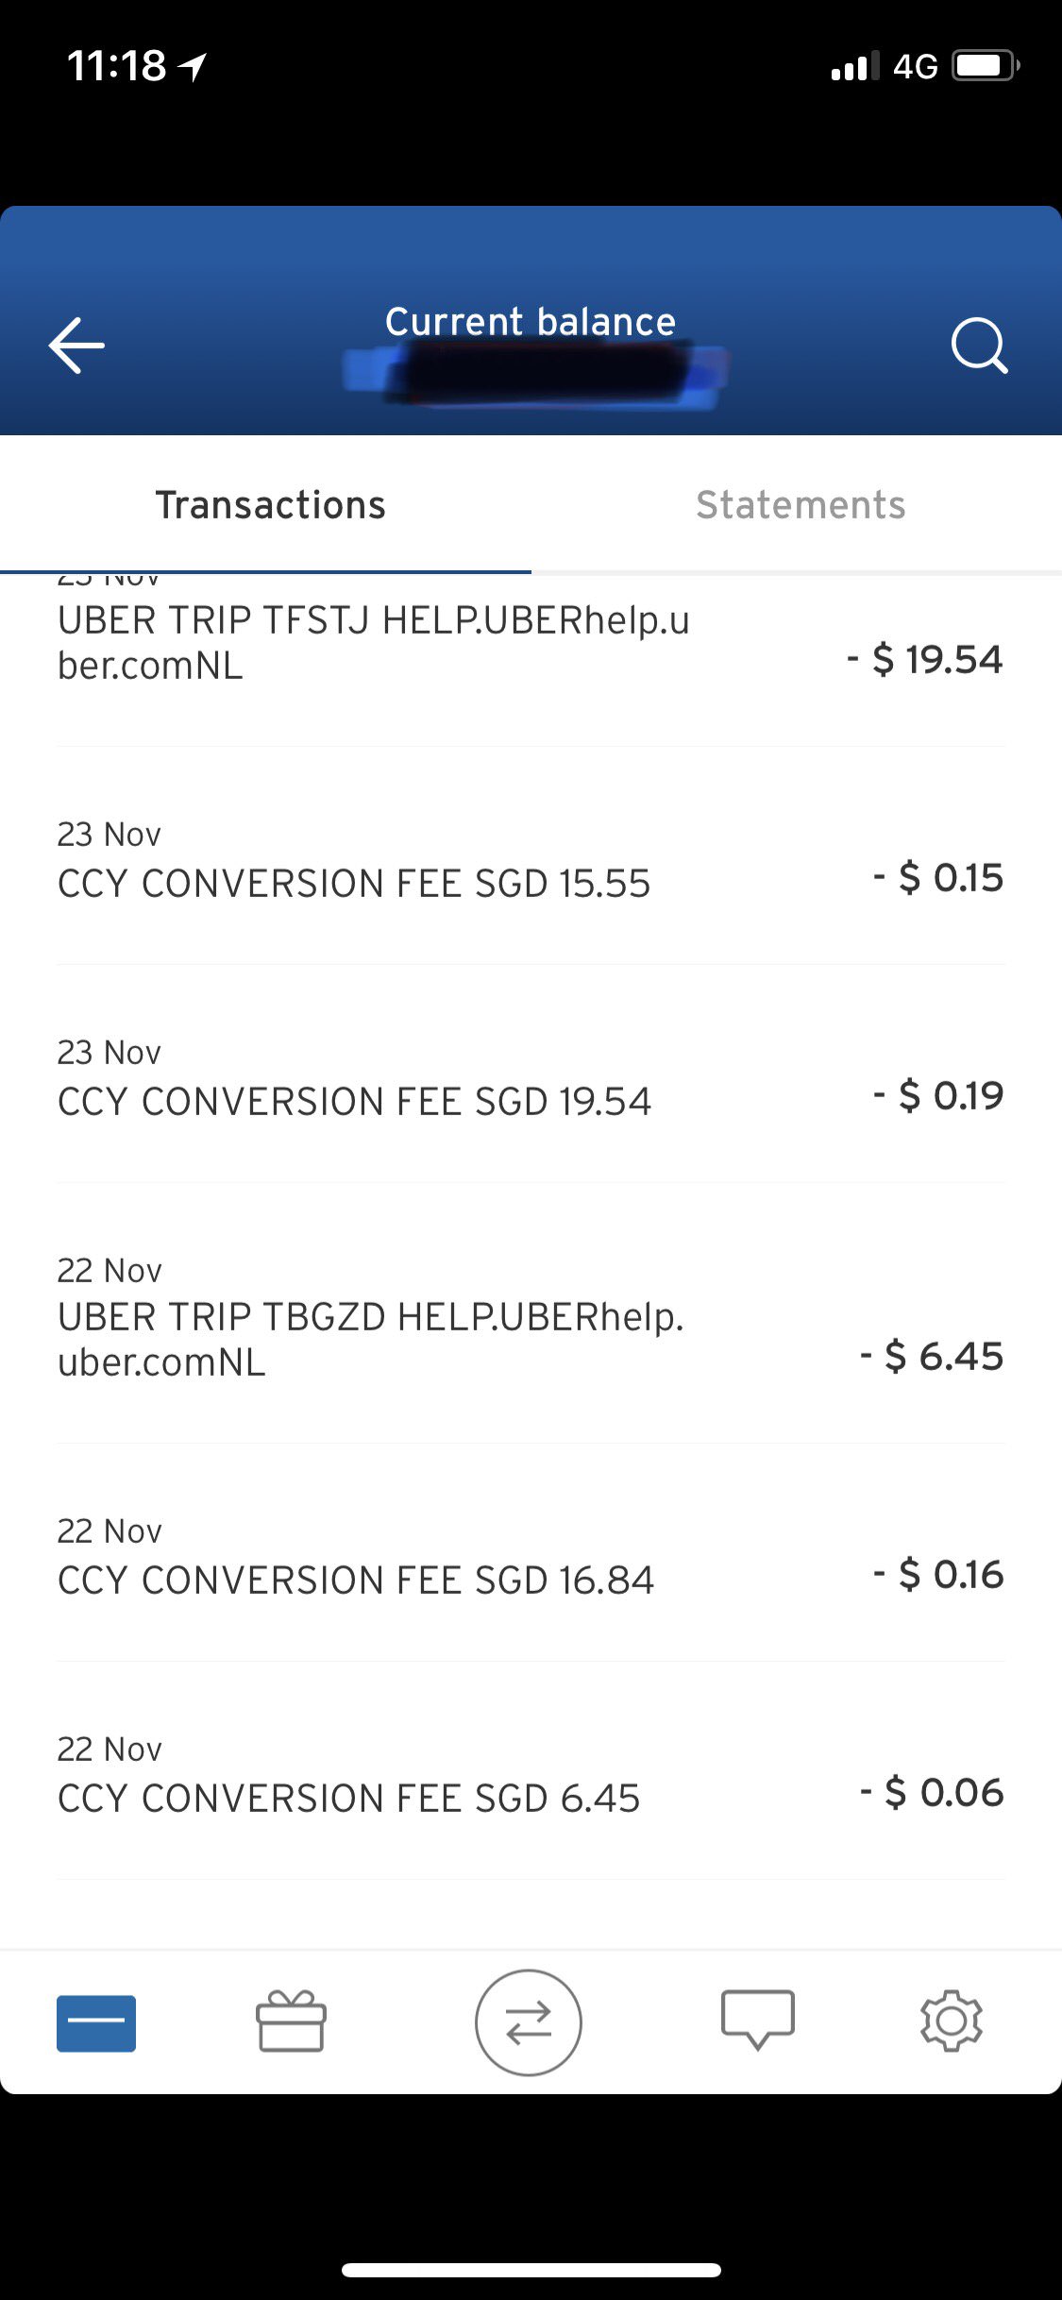Image resolution: width=1062 pixels, height=2300 pixels.
Task: Tap the circular transfer arrows icon
Action: pyautogui.click(x=528, y=2022)
